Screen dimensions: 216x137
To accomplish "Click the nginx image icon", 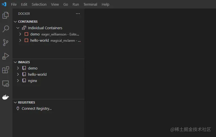I will [x=24, y=81].
